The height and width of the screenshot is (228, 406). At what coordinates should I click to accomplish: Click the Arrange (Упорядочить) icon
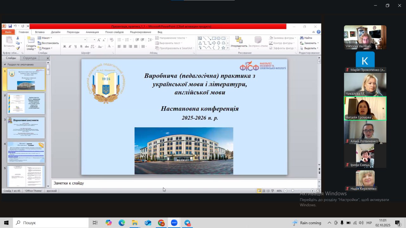(x=239, y=40)
